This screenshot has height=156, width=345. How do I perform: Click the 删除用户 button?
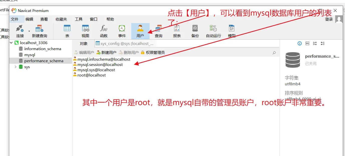coord(129,52)
